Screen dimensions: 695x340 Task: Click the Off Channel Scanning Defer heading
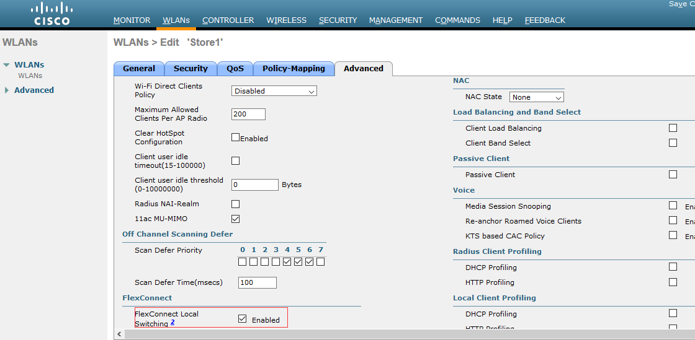pyautogui.click(x=177, y=234)
